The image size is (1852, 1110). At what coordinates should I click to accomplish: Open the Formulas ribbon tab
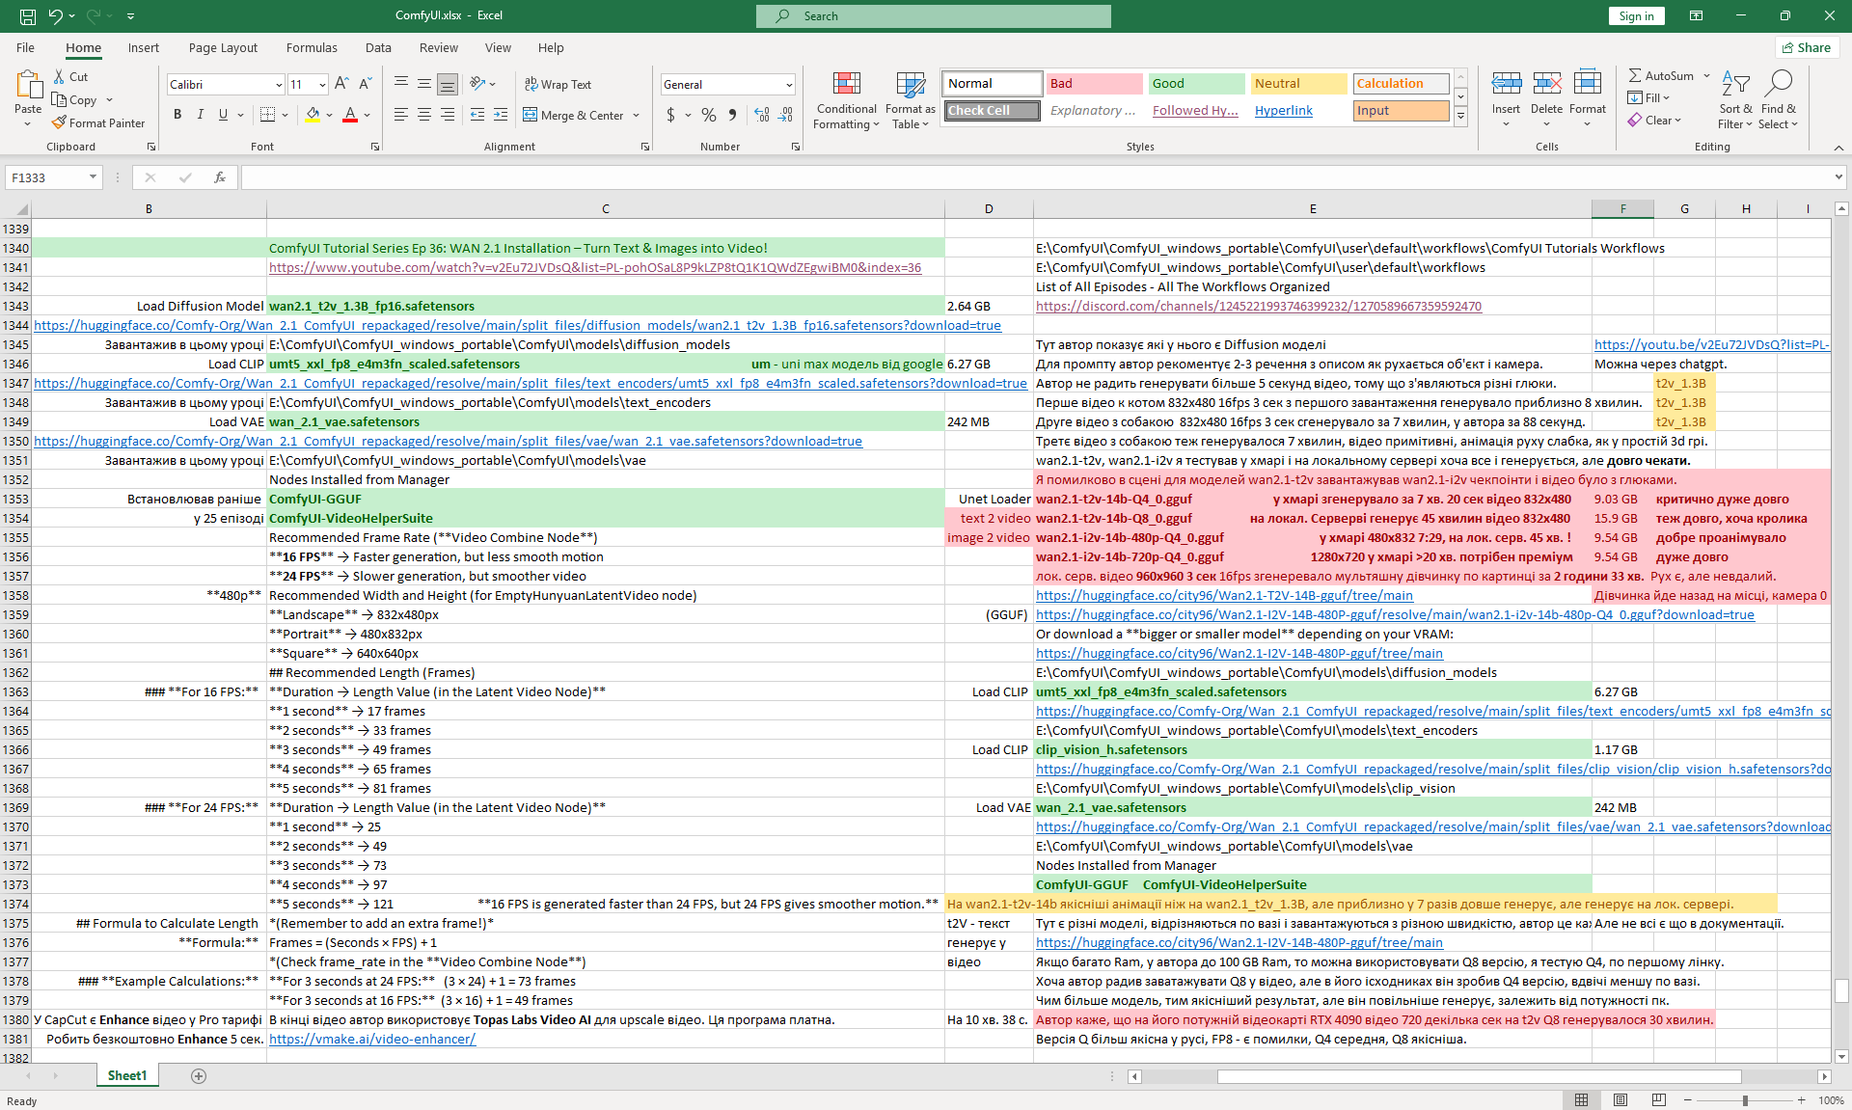[x=312, y=47]
